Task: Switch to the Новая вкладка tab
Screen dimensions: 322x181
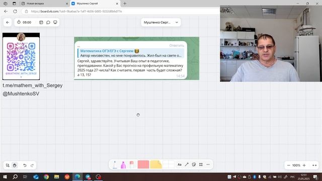Action: coord(45,4)
